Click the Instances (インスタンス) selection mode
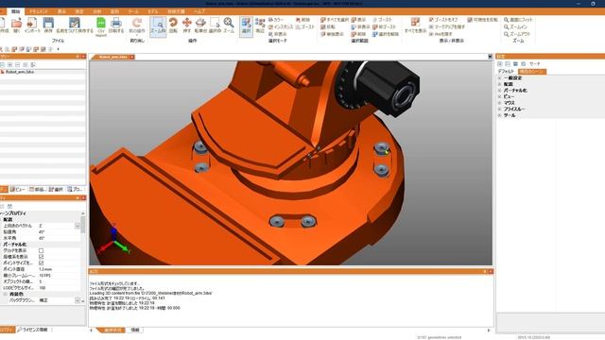 [x=281, y=27]
